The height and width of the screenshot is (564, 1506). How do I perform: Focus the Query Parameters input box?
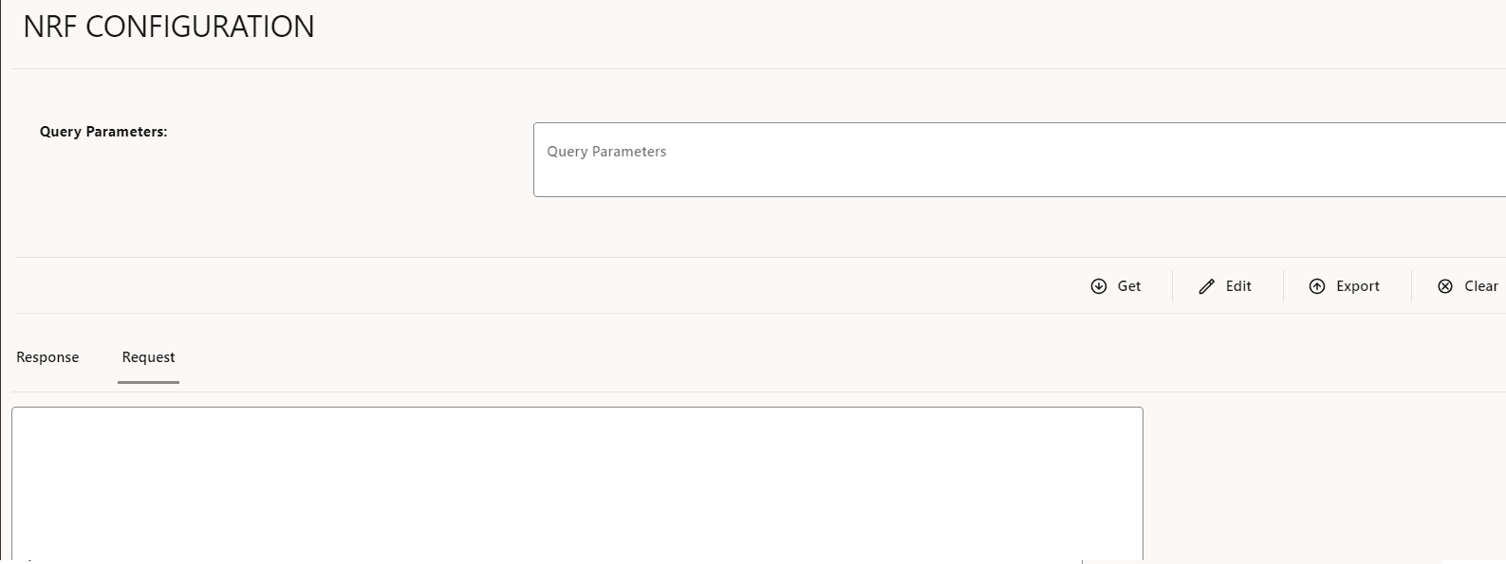(x=1019, y=159)
